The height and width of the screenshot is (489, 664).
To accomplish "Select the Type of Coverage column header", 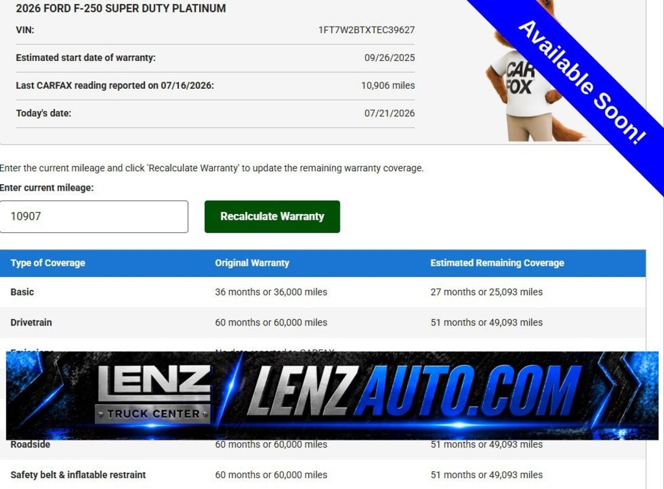I will tap(48, 263).
